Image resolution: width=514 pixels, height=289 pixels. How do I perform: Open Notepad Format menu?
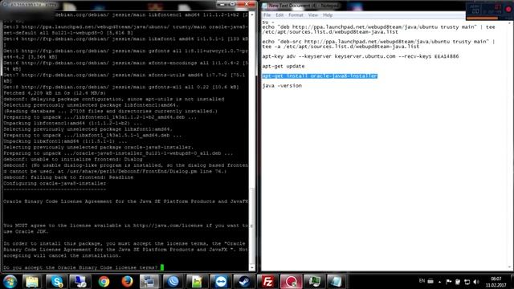(x=296, y=15)
